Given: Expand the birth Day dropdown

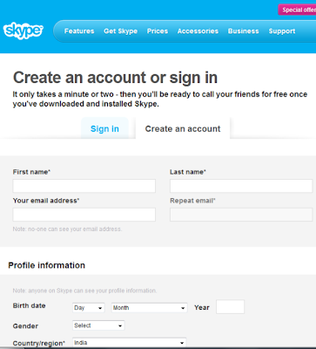Looking at the screenshot, I should 89,308.
